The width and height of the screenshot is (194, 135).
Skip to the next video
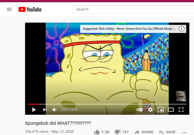point(45,110)
